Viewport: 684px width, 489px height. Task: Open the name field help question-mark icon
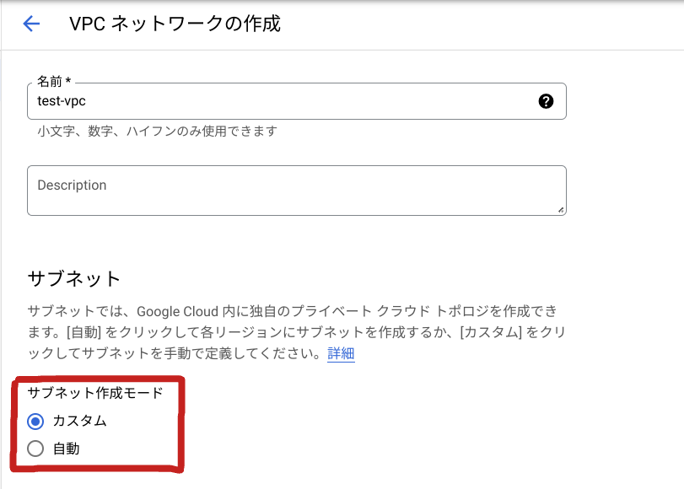coord(546,101)
